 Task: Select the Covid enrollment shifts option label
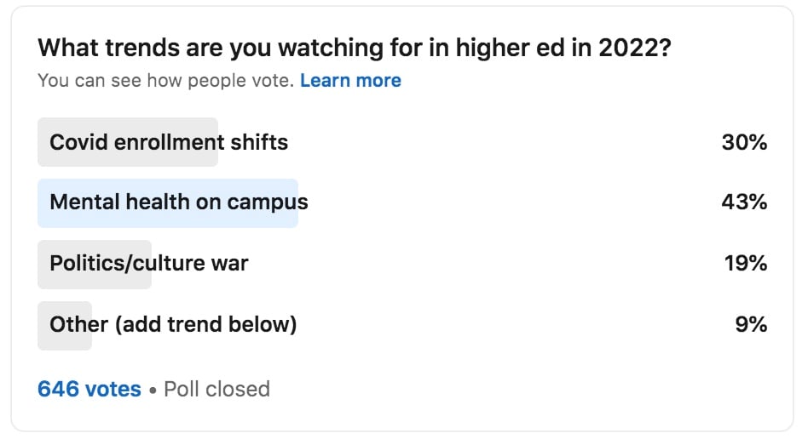pyautogui.click(x=169, y=143)
